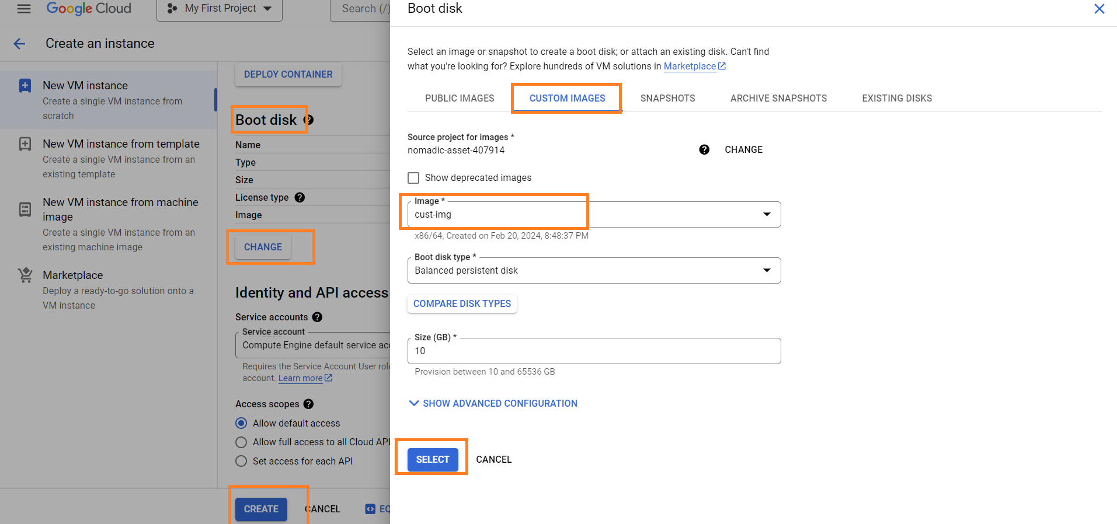This screenshot has height=524, width=1117.
Task: Close the Boot disk panel
Action: 1099,9
